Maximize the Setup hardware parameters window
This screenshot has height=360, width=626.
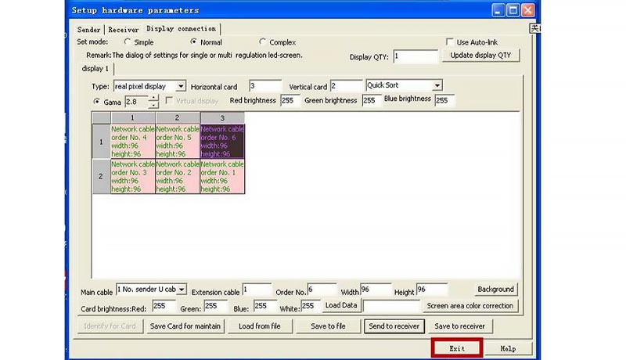click(513, 10)
